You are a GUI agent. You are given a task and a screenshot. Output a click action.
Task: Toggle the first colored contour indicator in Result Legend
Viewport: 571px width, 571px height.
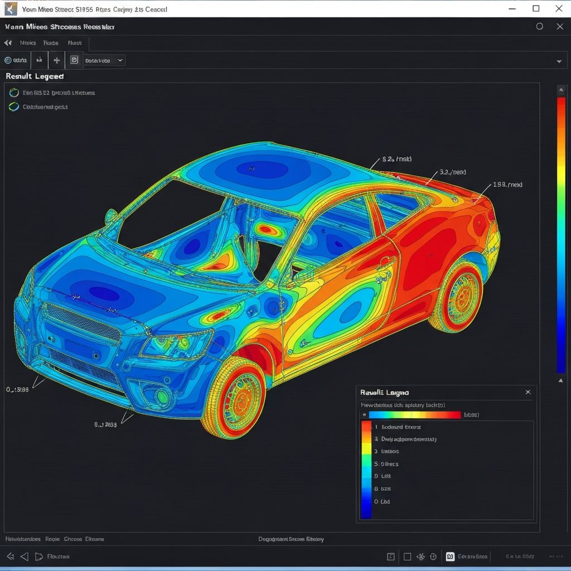point(13,93)
